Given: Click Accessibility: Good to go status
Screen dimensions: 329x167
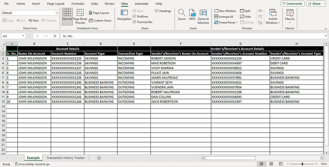Looking at the screenshot, I should (32, 164).
